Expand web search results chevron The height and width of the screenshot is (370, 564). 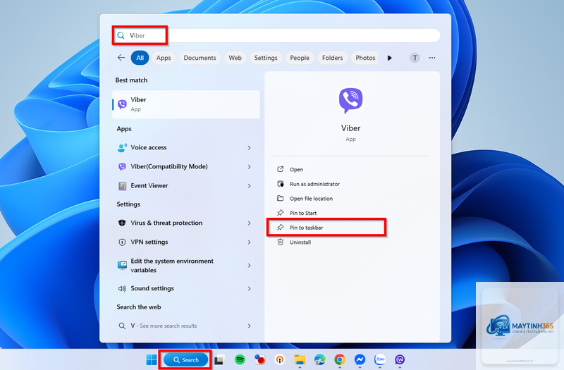tap(249, 326)
